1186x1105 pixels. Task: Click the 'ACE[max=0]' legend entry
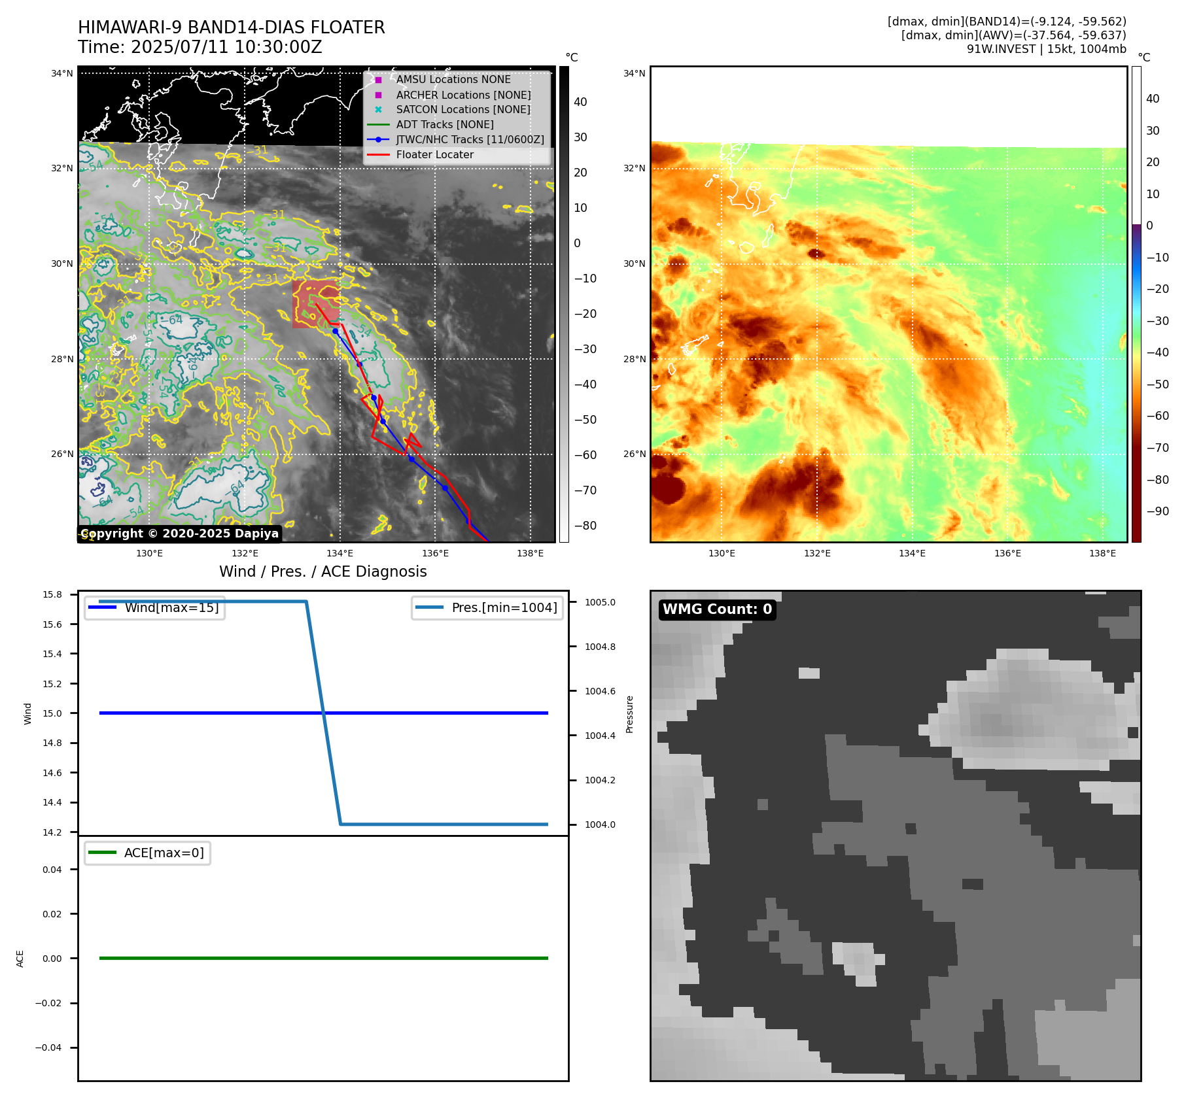[148, 853]
